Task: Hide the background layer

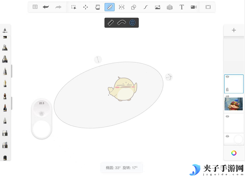Action: click(x=227, y=136)
